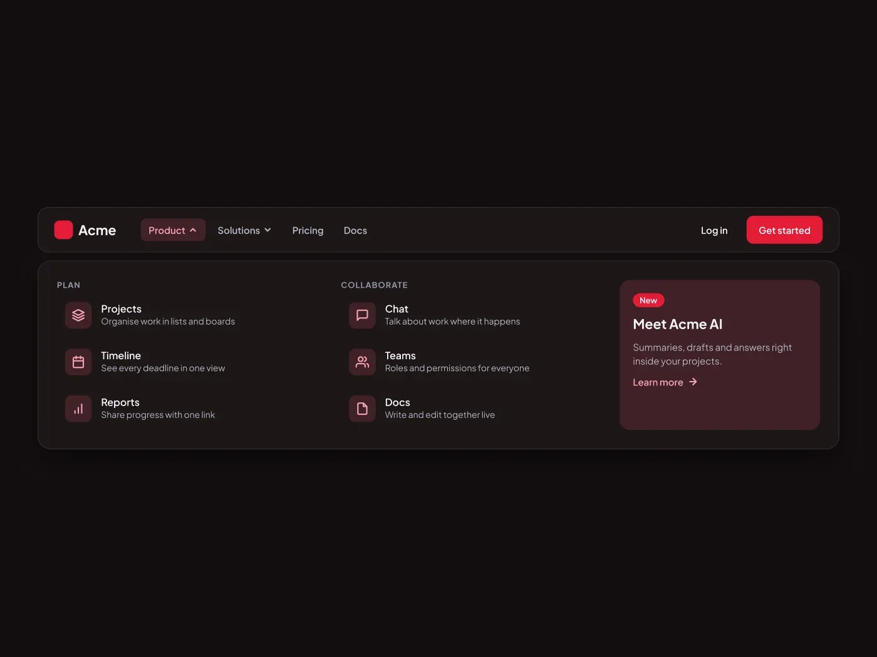The height and width of the screenshot is (657, 877).
Task: Expand the Solutions dropdown menu
Action: [x=244, y=230]
